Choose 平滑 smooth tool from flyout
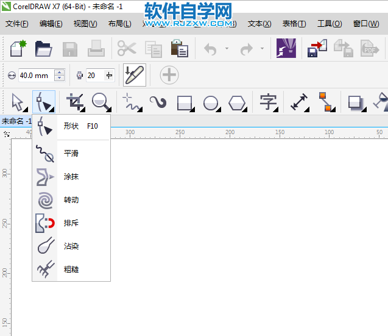The width and height of the screenshot is (388, 336). click(71, 154)
